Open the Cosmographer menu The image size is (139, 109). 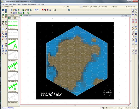coord(32,4)
